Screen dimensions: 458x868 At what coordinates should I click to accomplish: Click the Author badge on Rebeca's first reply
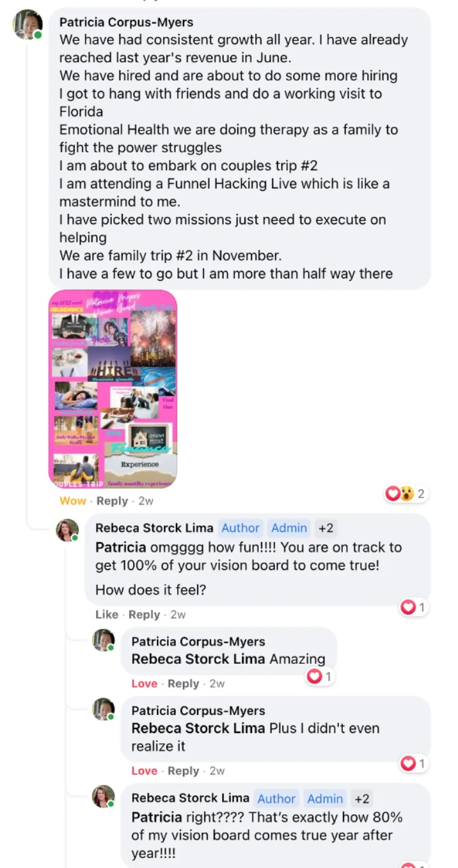point(241,528)
